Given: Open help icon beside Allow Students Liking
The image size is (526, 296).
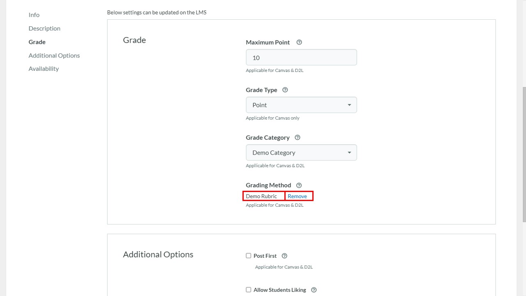Looking at the screenshot, I should [x=314, y=290].
